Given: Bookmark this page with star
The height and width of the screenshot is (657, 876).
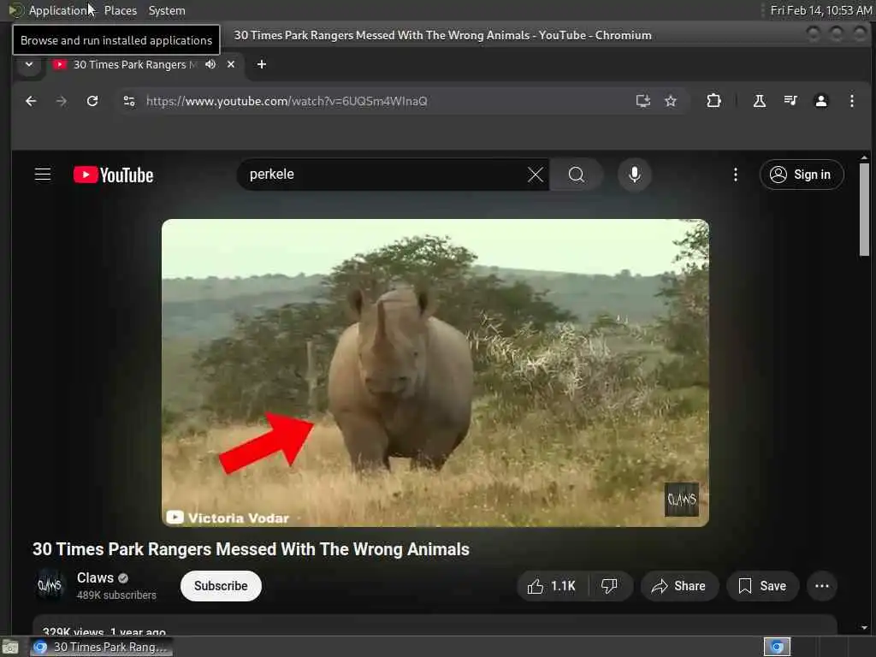Looking at the screenshot, I should (x=671, y=101).
